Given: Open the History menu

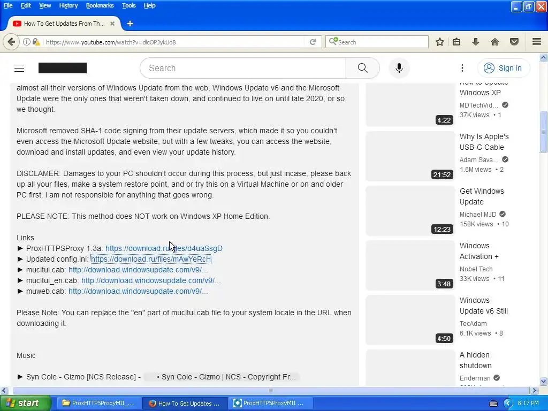Looking at the screenshot, I should [x=68, y=5].
